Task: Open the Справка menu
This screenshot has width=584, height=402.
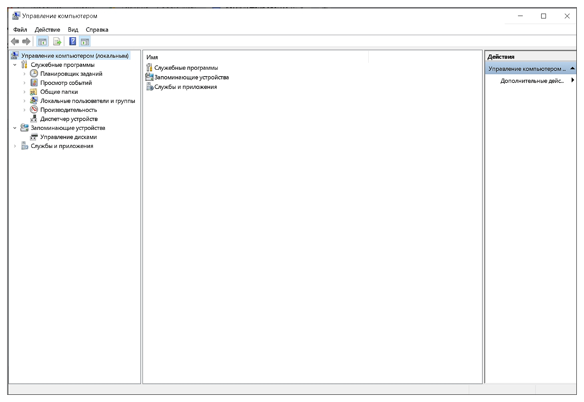Action: (97, 30)
